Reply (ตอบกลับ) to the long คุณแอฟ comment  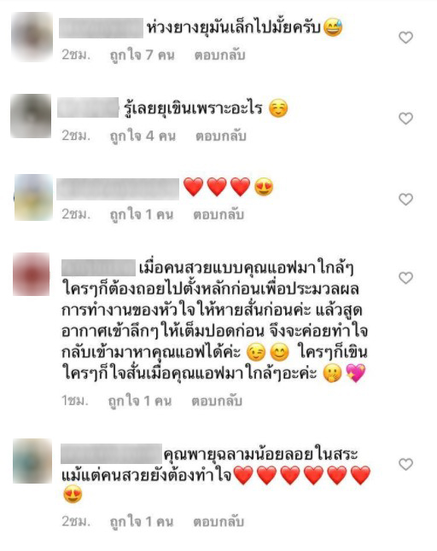(x=217, y=401)
